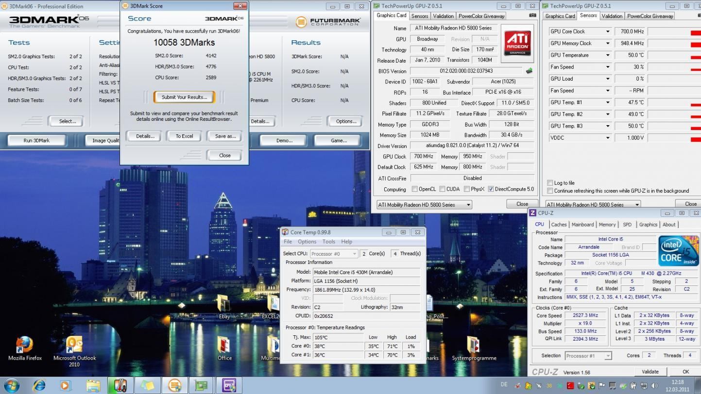Viewport: 701px width, 394px height.
Task: Open the Tools menu in Core Temp
Action: tap(329, 242)
